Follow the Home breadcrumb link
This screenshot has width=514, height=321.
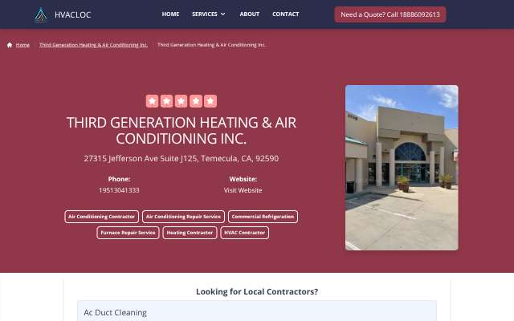pyautogui.click(x=22, y=45)
